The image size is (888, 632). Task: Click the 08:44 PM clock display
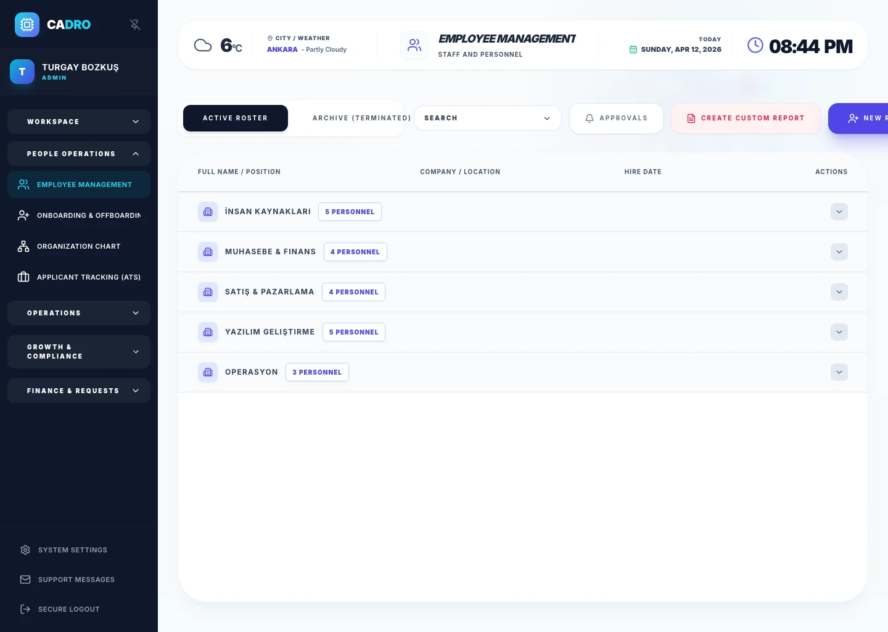coord(811,46)
